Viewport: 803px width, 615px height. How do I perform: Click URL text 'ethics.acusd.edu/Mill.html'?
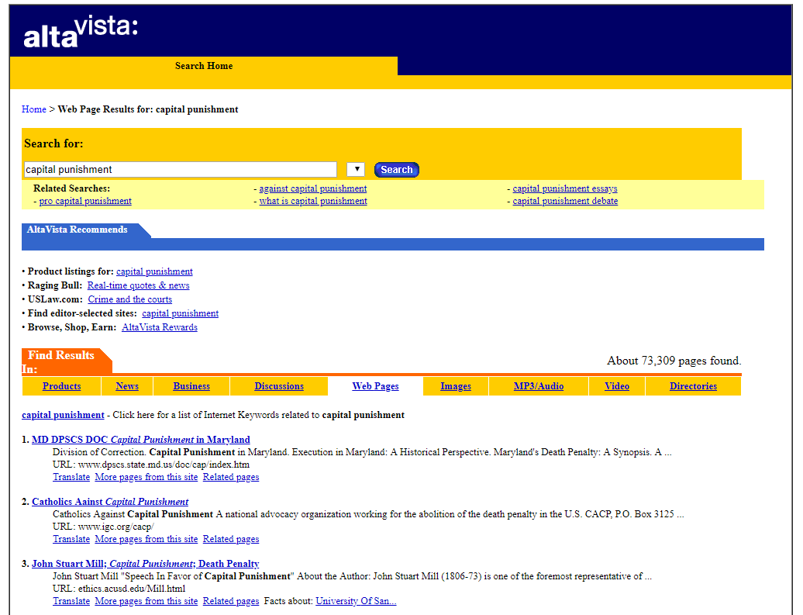tap(132, 589)
